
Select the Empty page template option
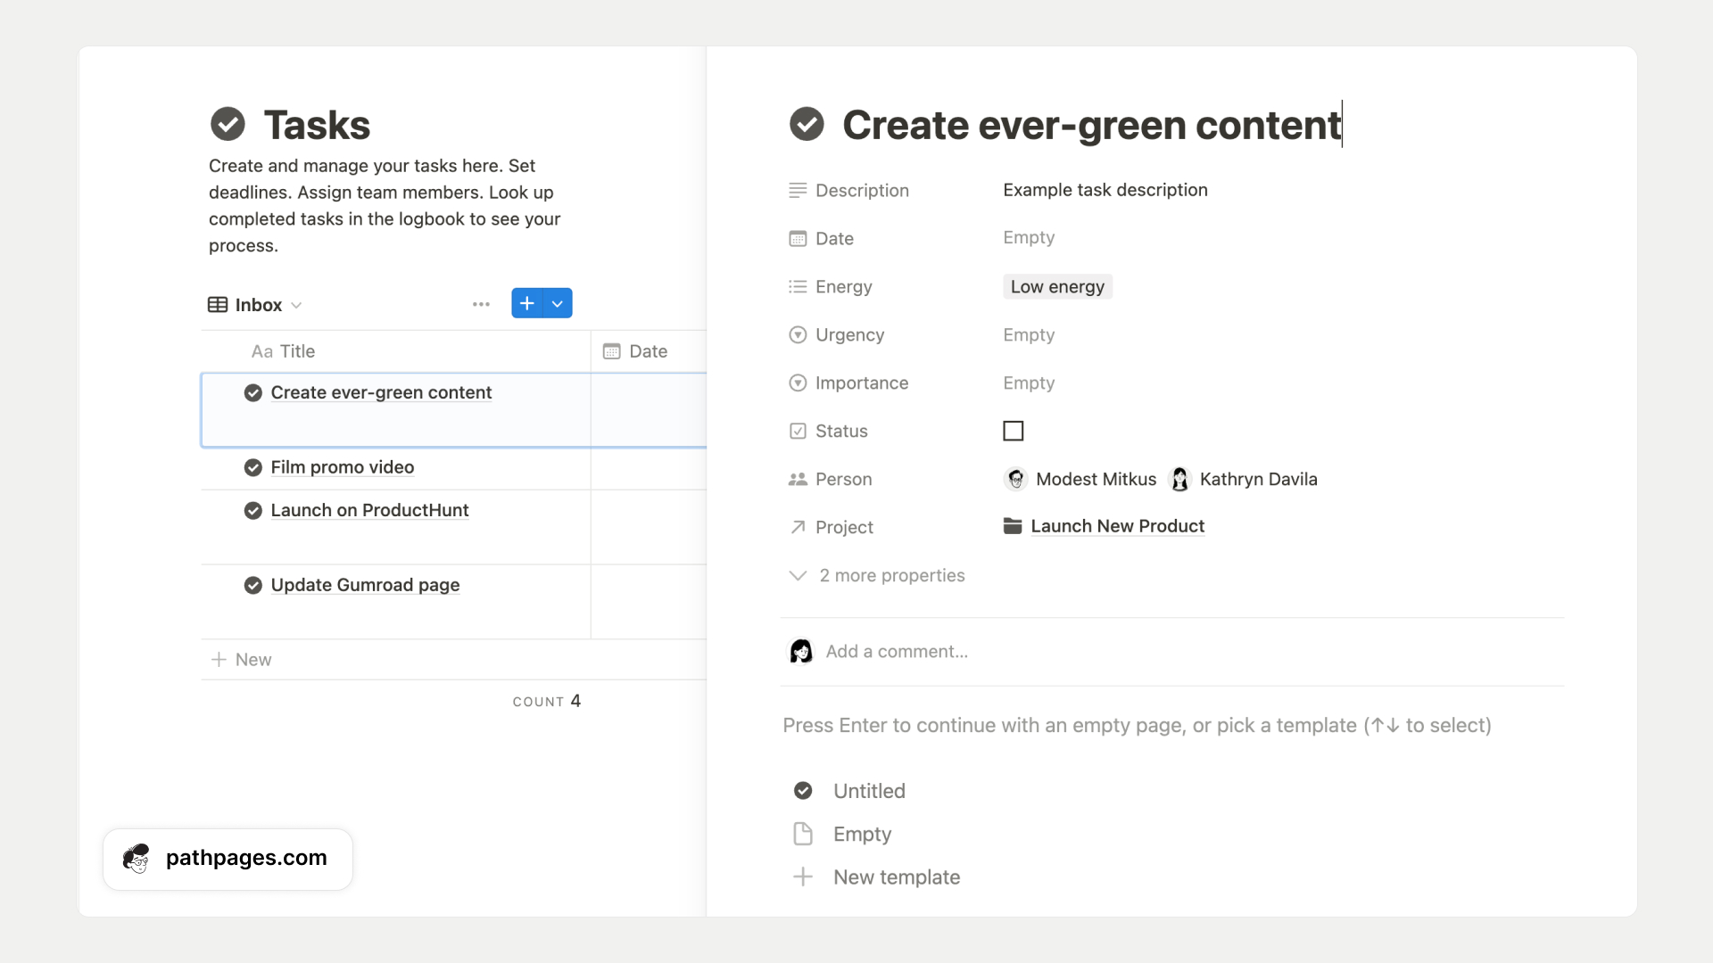click(860, 834)
